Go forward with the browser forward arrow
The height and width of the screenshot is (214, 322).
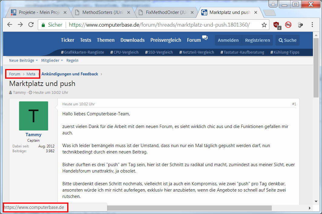(x=20, y=25)
